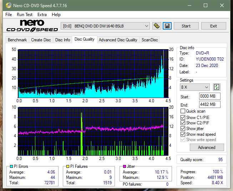
Task: Open the File menu
Action: coord(9,15)
